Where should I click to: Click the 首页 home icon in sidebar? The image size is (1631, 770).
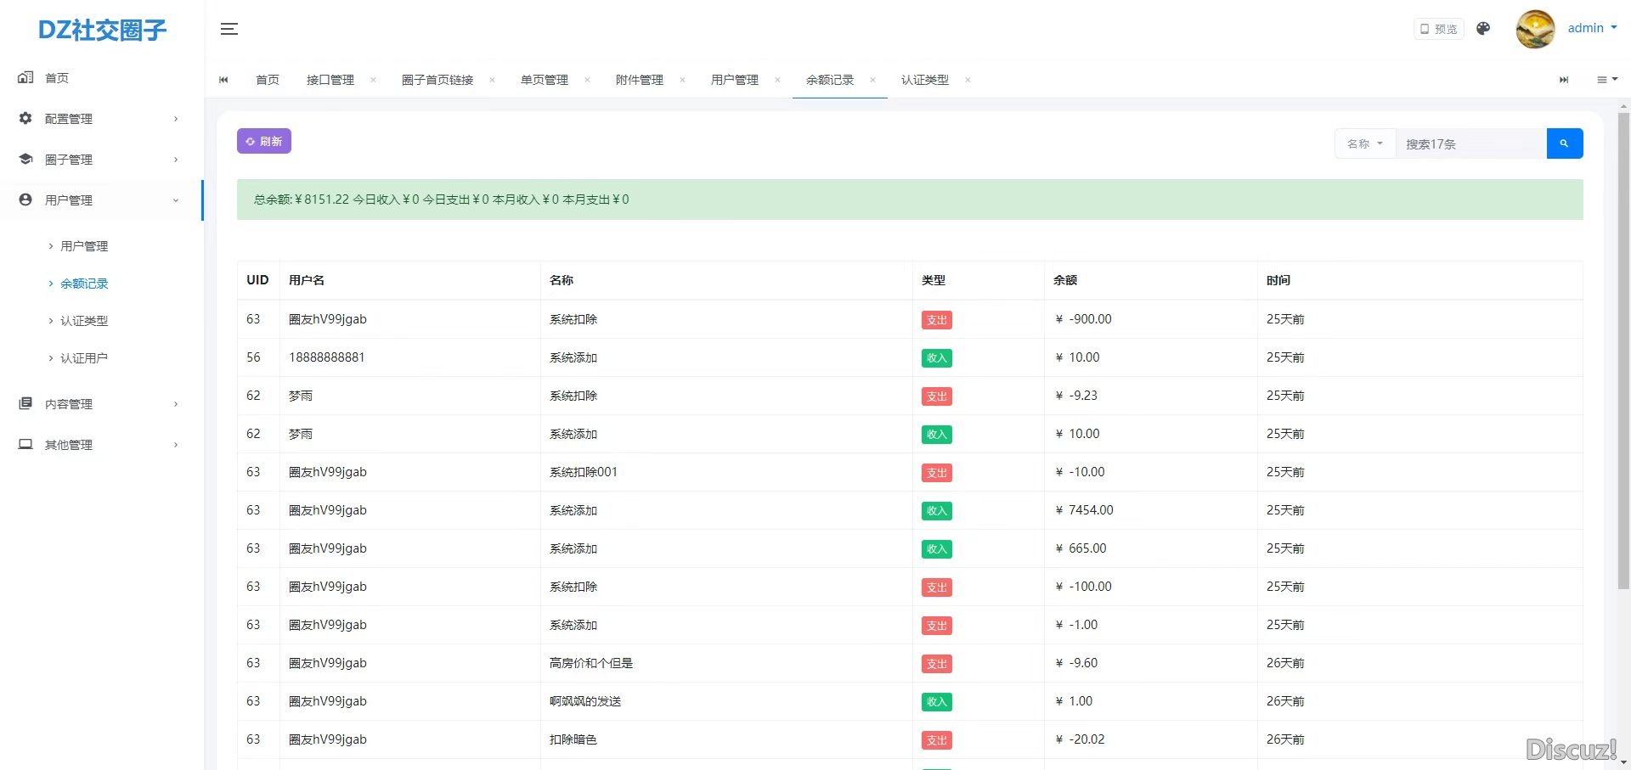pyautogui.click(x=25, y=77)
